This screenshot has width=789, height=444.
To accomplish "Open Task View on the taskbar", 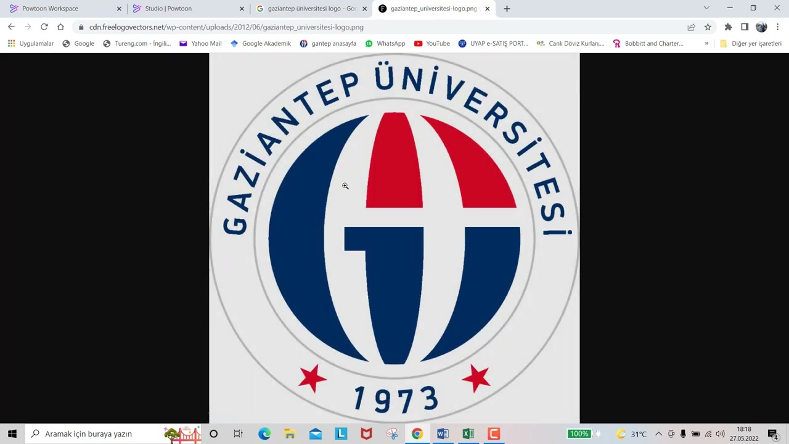I will pyautogui.click(x=239, y=434).
